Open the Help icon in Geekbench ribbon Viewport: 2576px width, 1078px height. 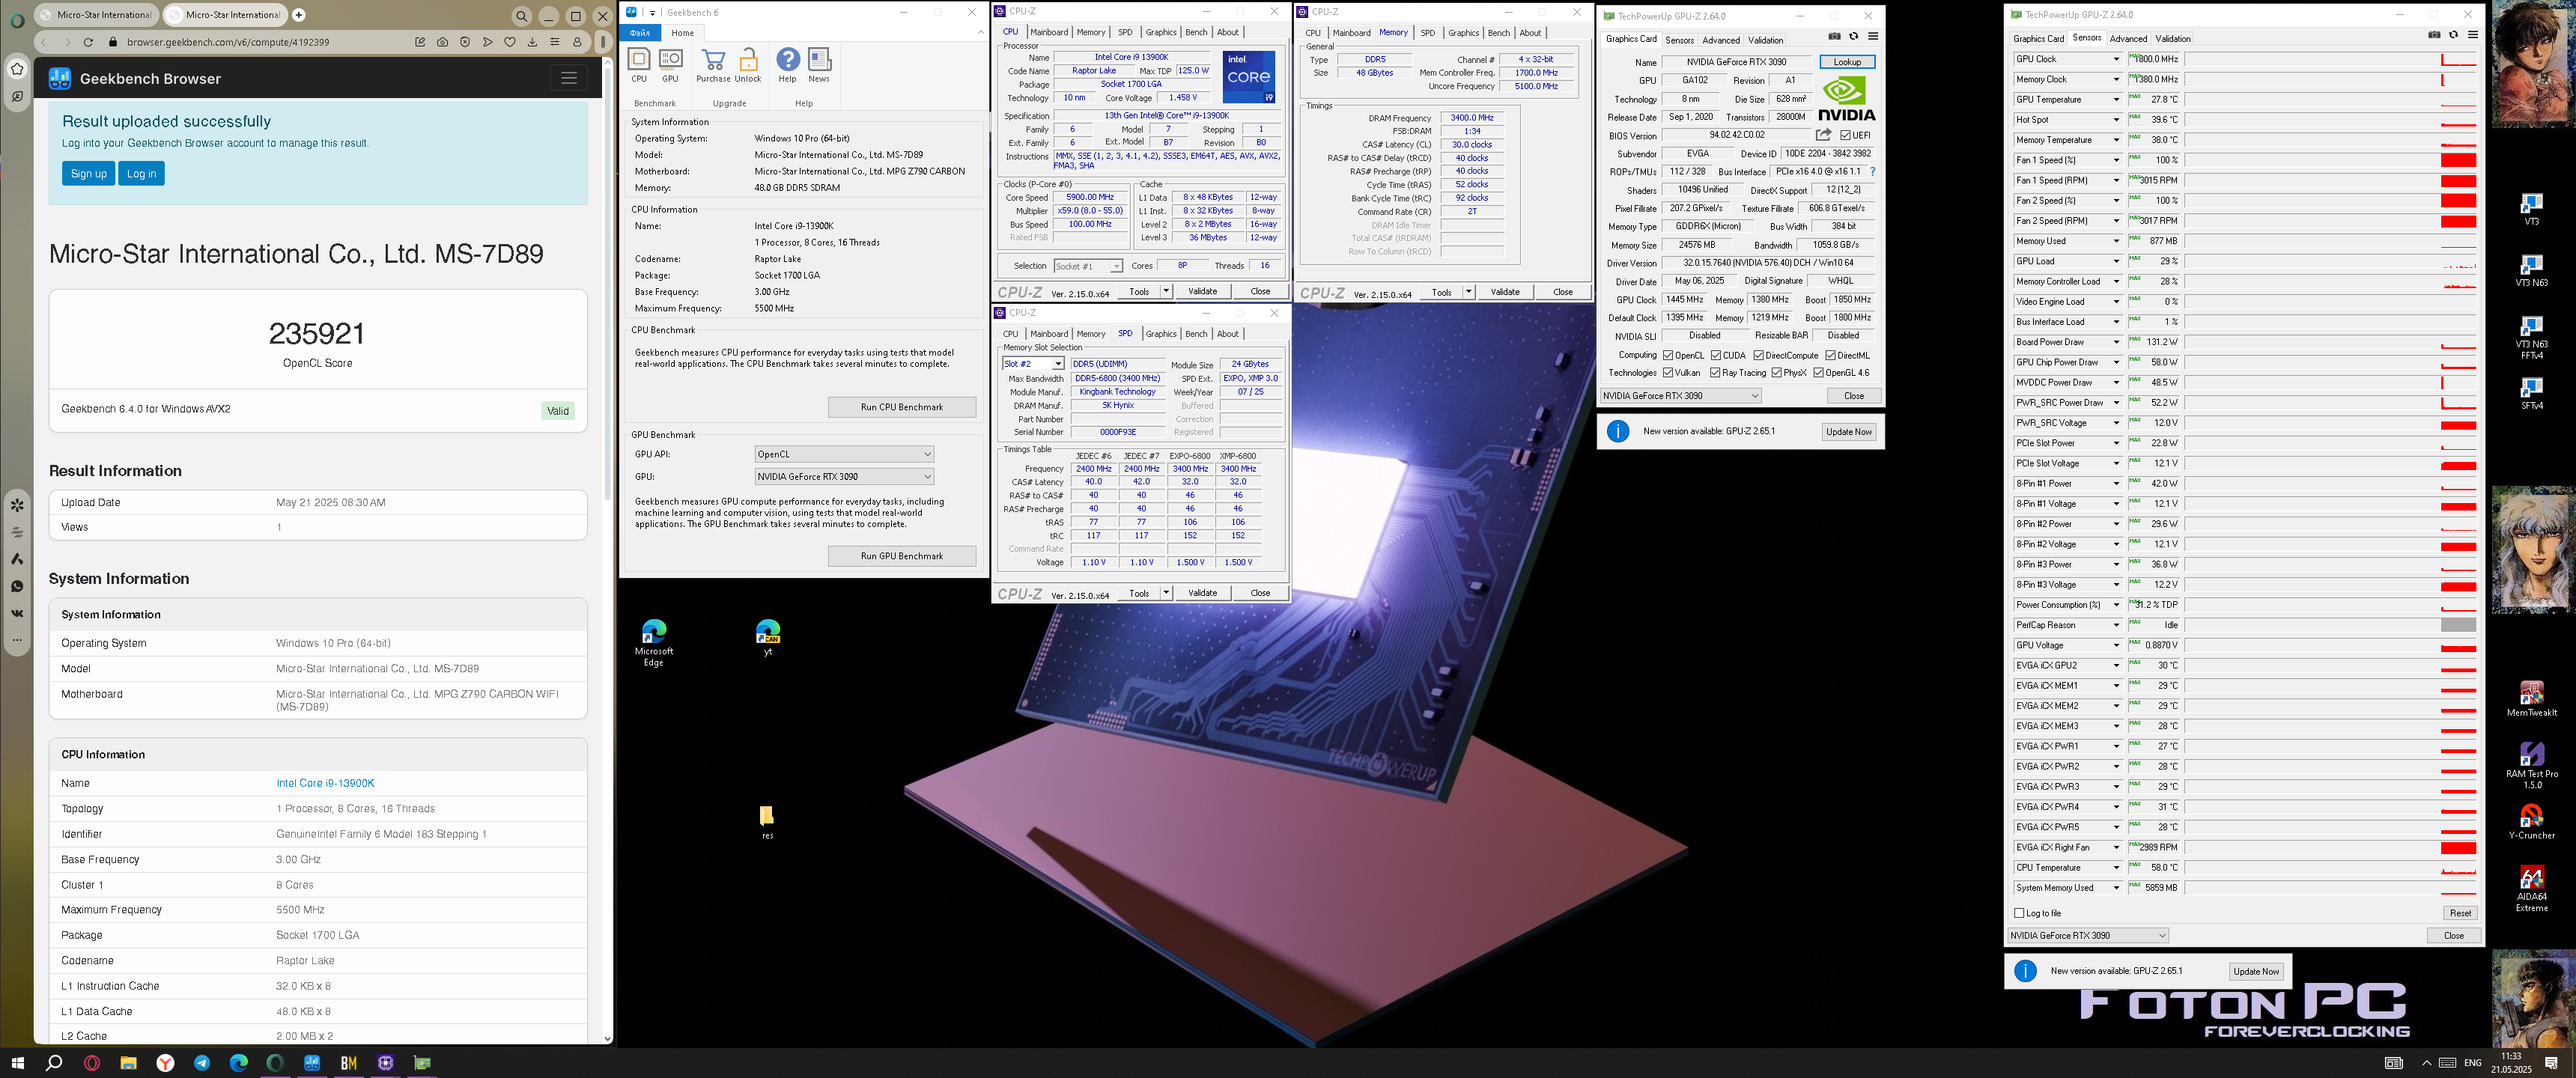[788, 61]
